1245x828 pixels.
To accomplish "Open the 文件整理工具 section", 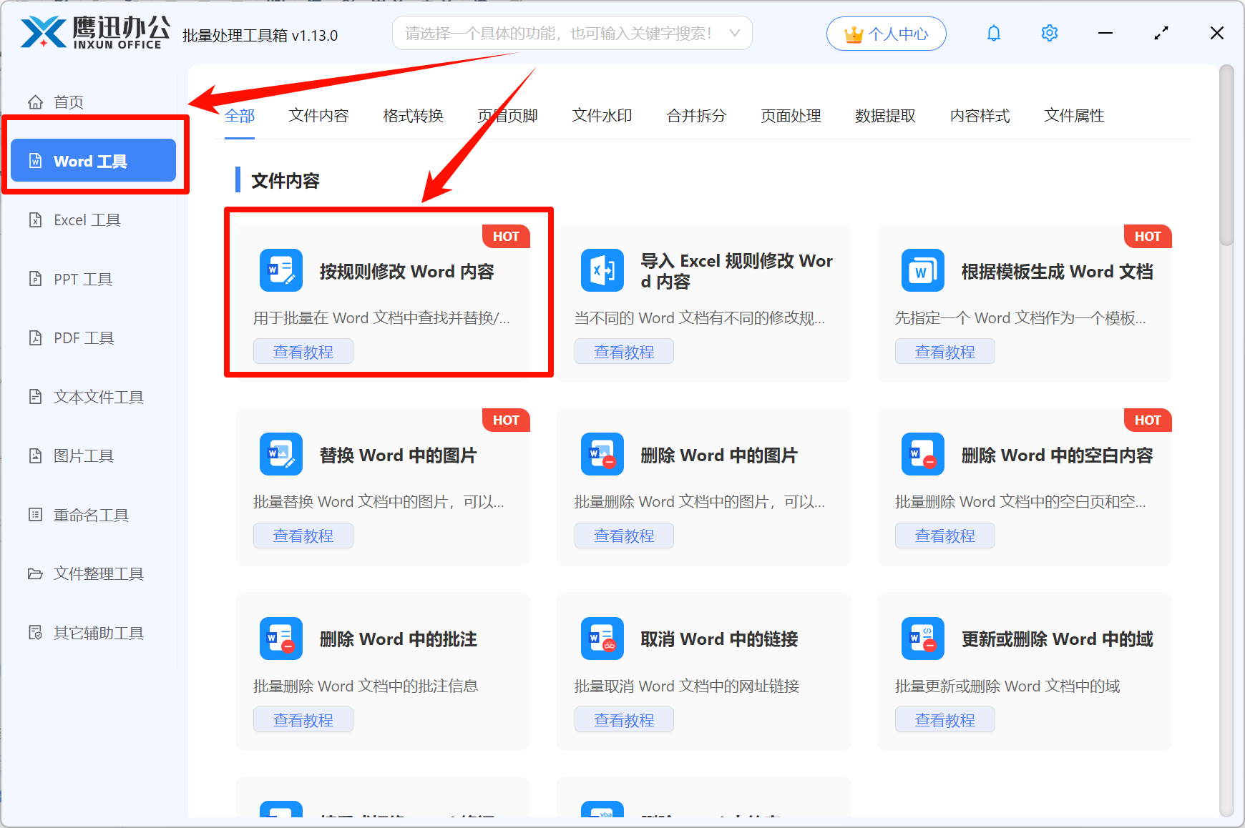I will click(97, 573).
